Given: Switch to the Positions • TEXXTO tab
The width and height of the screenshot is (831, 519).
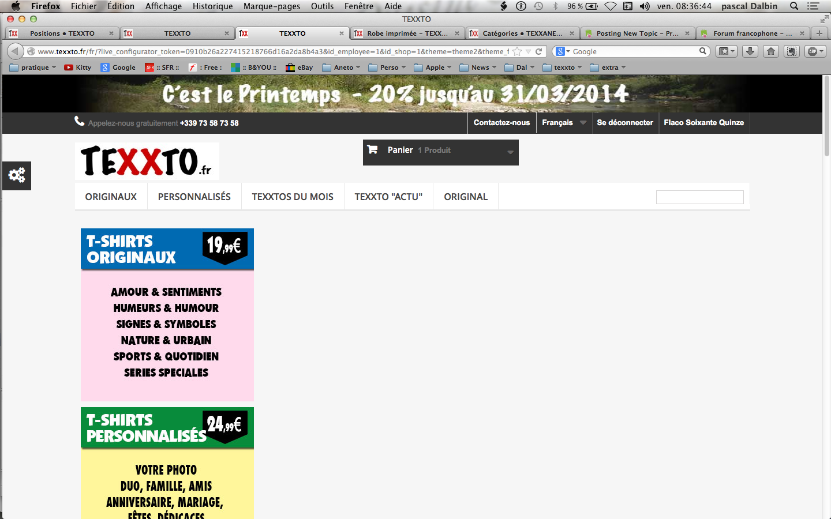Looking at the screenshot, I should (x=62, y=33).
